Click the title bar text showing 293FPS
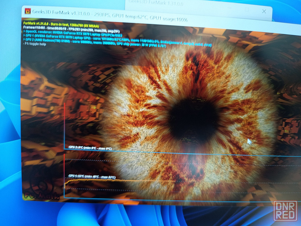Viewport: 301px width, 226px height. (x=102, y=15)
